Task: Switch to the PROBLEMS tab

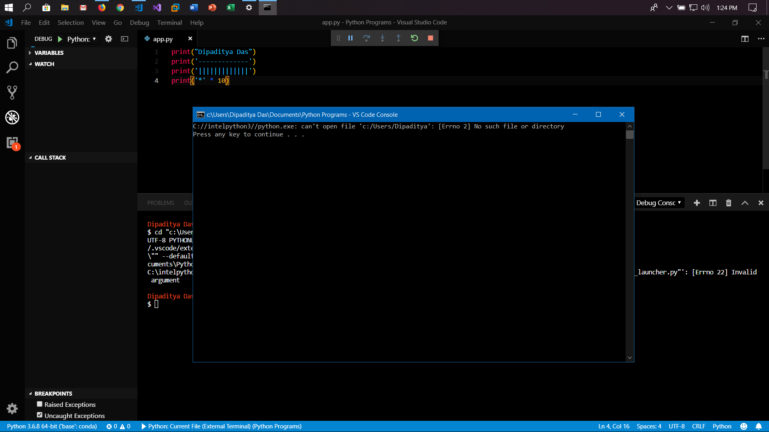Action: [x=160, y=203]
